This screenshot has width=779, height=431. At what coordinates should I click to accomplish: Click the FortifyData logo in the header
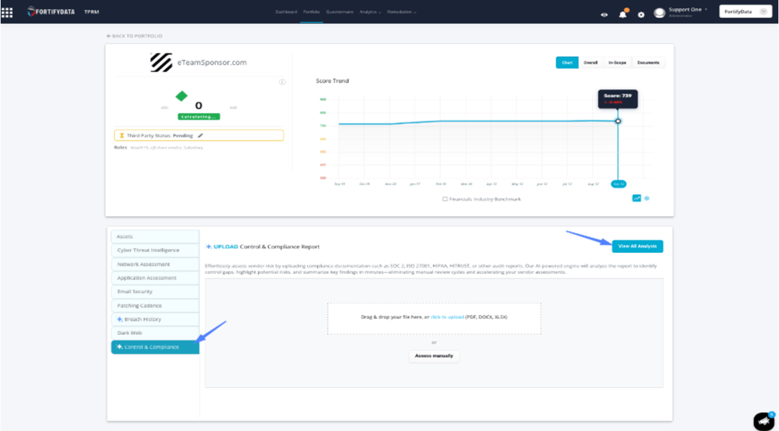click(49, 11)
